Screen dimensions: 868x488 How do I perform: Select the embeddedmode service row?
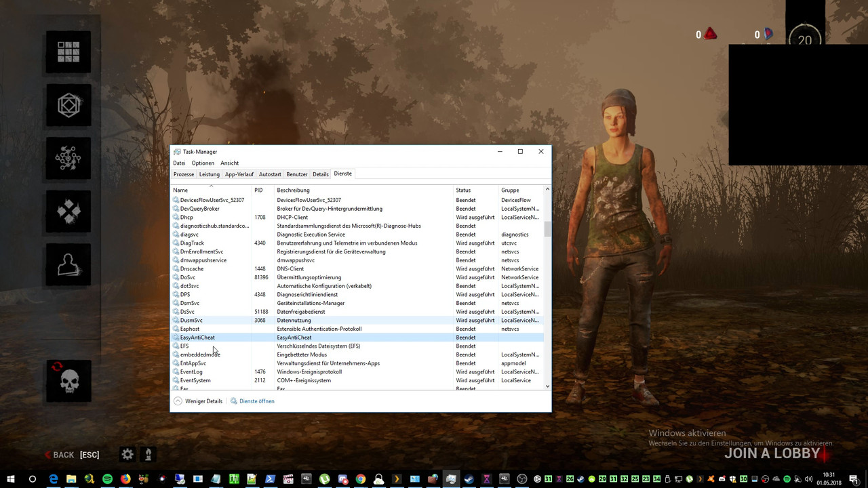(x=357, y=354)
